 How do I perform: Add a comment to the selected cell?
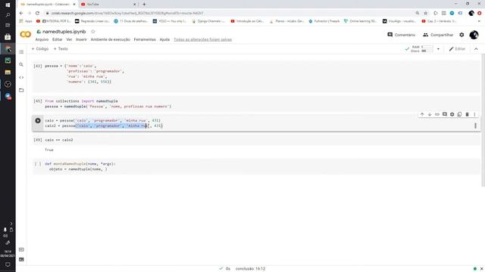click(445, 114)
